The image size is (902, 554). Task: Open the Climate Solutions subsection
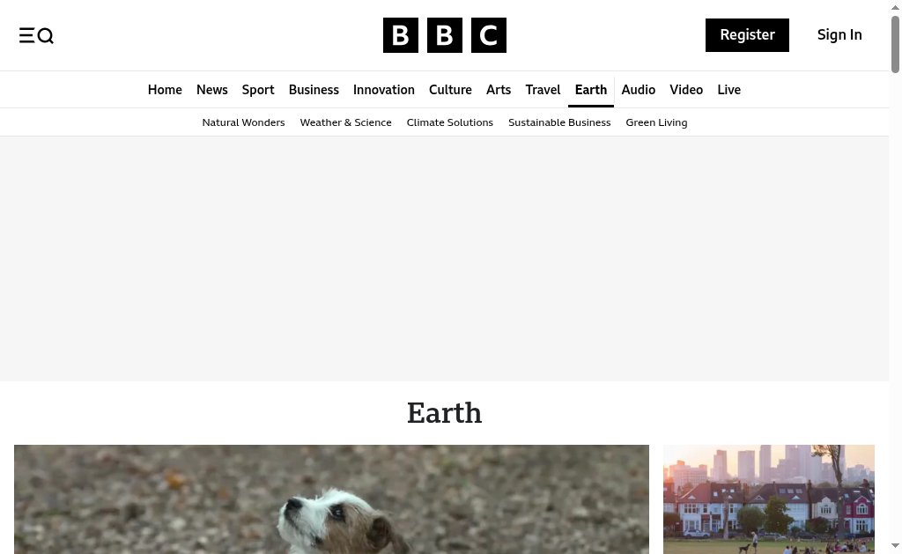(x=450, y=122)
